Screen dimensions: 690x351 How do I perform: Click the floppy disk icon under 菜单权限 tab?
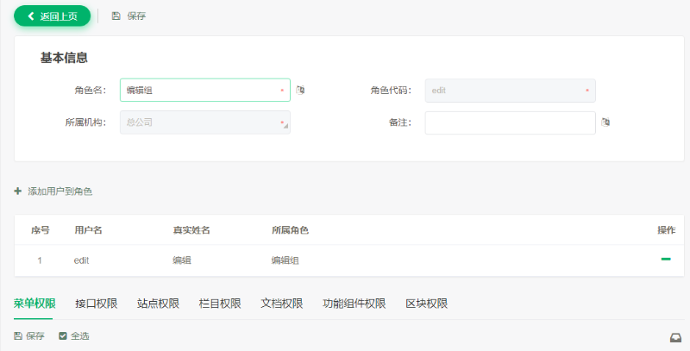(x=18, y=335)
